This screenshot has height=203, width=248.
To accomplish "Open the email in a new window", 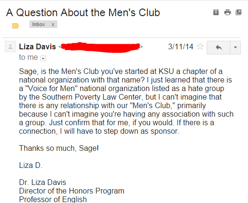I will tap(239, 12).
